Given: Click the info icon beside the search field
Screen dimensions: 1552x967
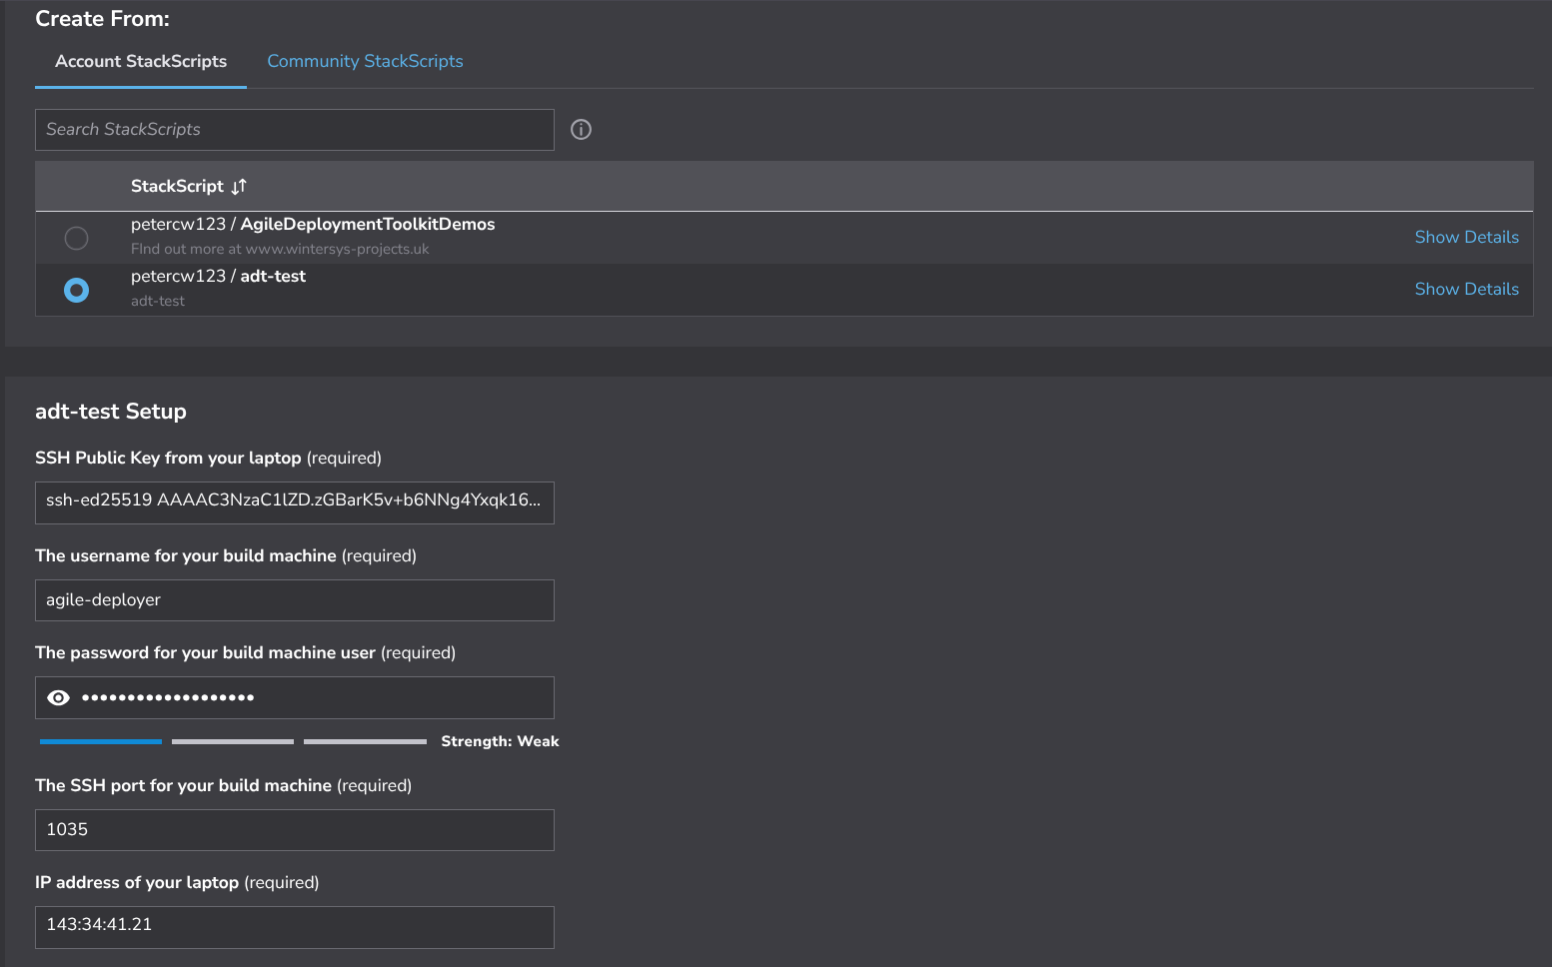Looking at the screenshot, I should coord(581,130).
